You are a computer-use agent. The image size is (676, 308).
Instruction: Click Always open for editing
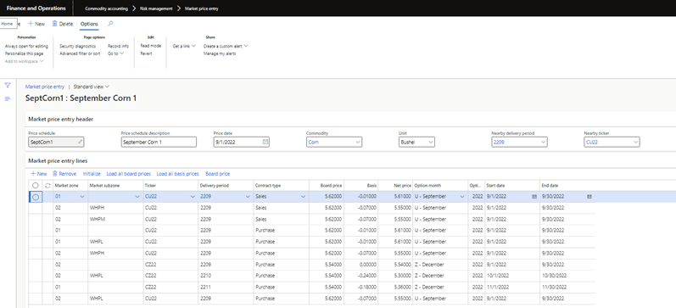(26, 46)
